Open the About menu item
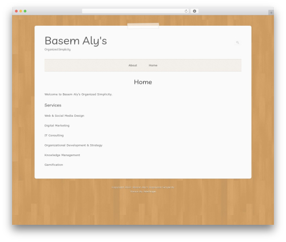 click(133, 65)
